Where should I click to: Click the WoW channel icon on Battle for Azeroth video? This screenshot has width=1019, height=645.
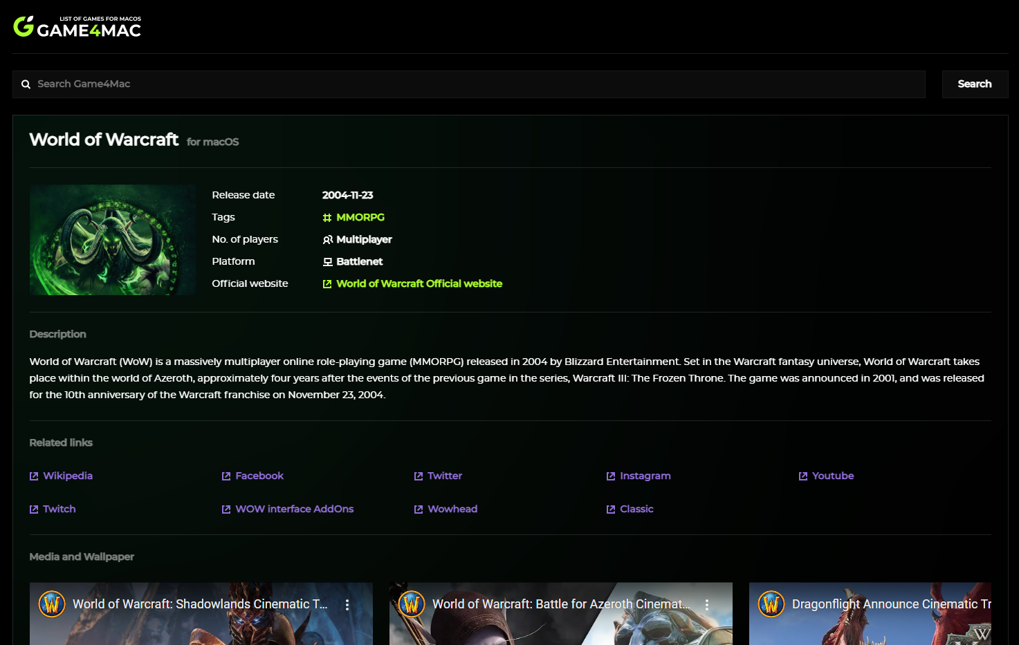pos(412,604)
